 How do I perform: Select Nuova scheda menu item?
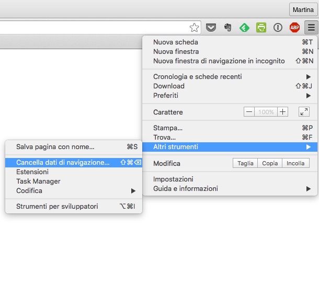coord(230,42)
